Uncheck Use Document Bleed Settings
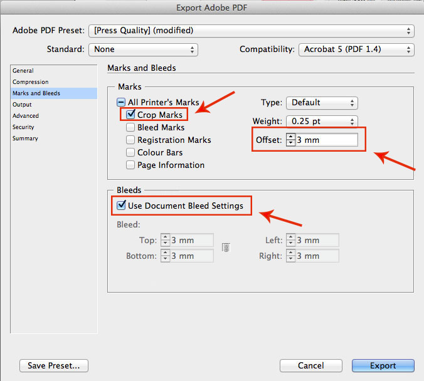This screenshot has height=381, width=424. pos(121,205)
